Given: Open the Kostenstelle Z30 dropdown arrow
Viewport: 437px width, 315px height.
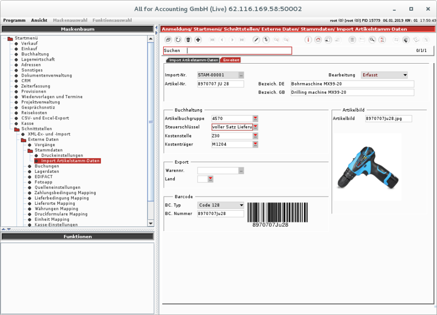Looking at the screenshot, I should (x=255, y=136).
